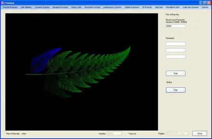Screen dimensions: 212x139
Task: Click the Chaoskop app icon in title bar
Action: click(2, 3)
